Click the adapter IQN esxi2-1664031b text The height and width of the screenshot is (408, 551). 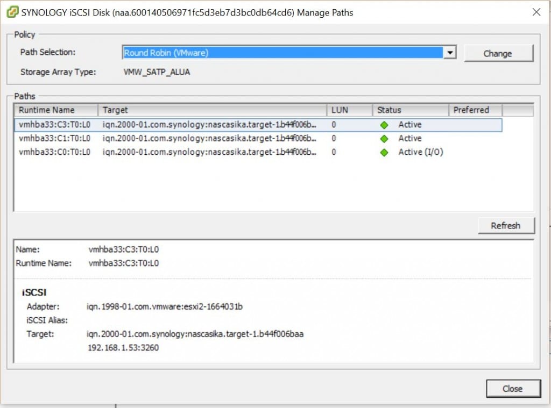click(165, 307)
